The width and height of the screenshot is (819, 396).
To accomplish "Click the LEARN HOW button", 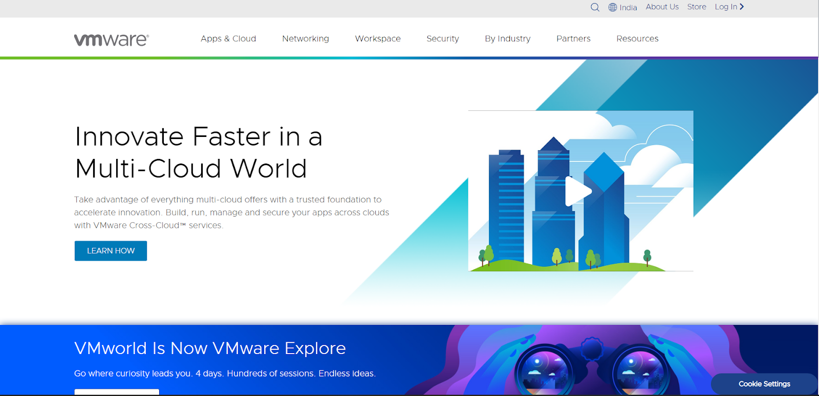I will (111, 251).
